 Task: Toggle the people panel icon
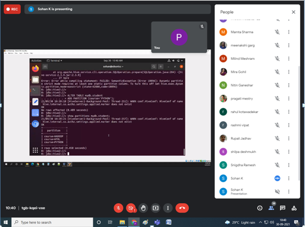pyautogui.click(x=272, y=208)
